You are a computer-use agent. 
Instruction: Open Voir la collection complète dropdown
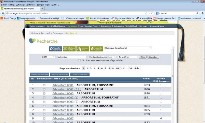102,57
